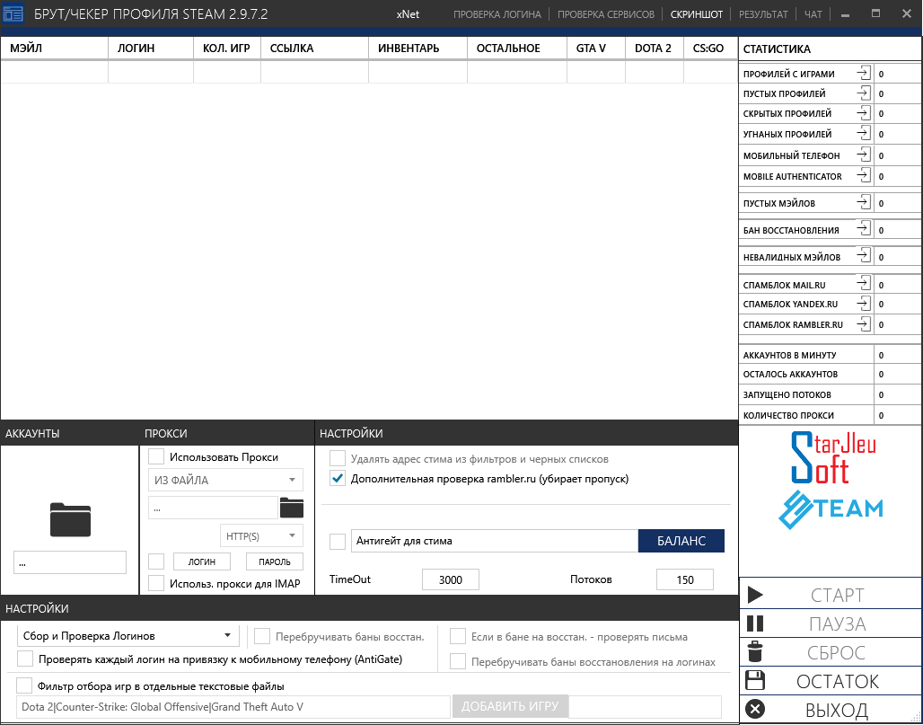Image resolution: width=923 pixels, height=725 pixels.
Task: Toggle Перебручивать баны восстан. checkbox
Action: 262,636
